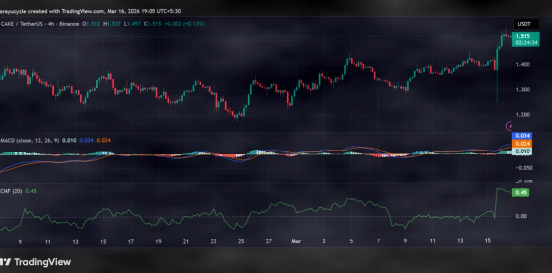Click the MACD (close, 12, 26, 9) legend
Viewport: 552px width, 273px height.
[x=29, y=141]
